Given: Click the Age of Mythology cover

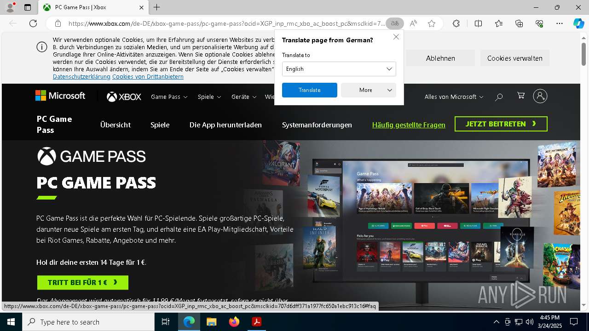Looking at the screenshot, I should tap(557, 165).
